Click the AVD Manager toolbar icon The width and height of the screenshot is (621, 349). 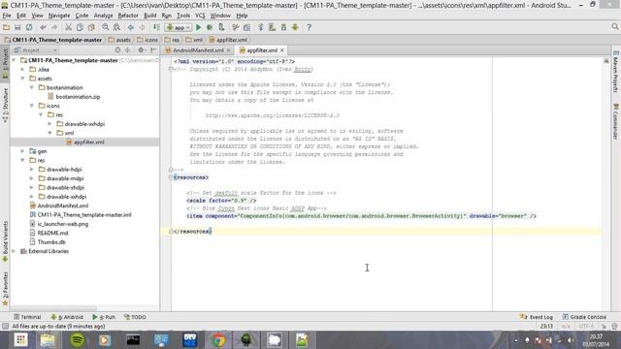coord(272,27)
